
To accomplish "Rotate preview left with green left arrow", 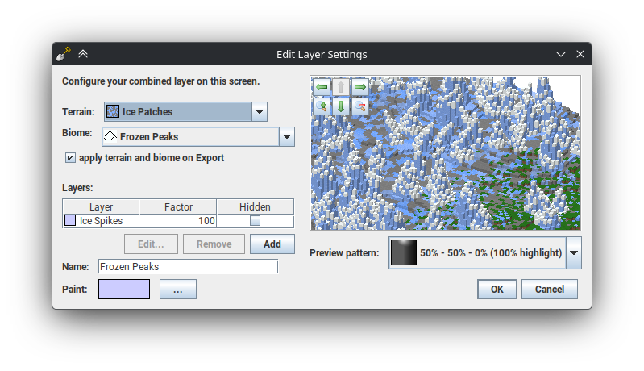I will click(x=322, y=86).
